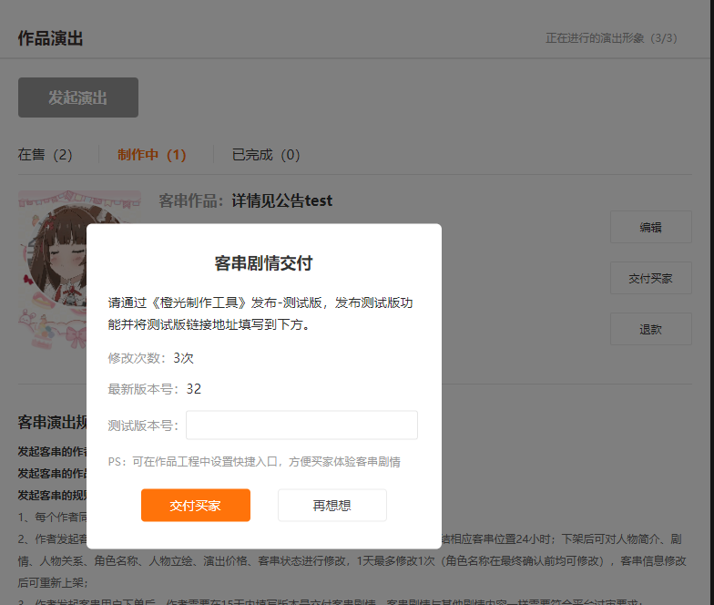This screenshot has width=714, height=605.
Task: Click the PS hint about 快捷入口
Action: 254,462
